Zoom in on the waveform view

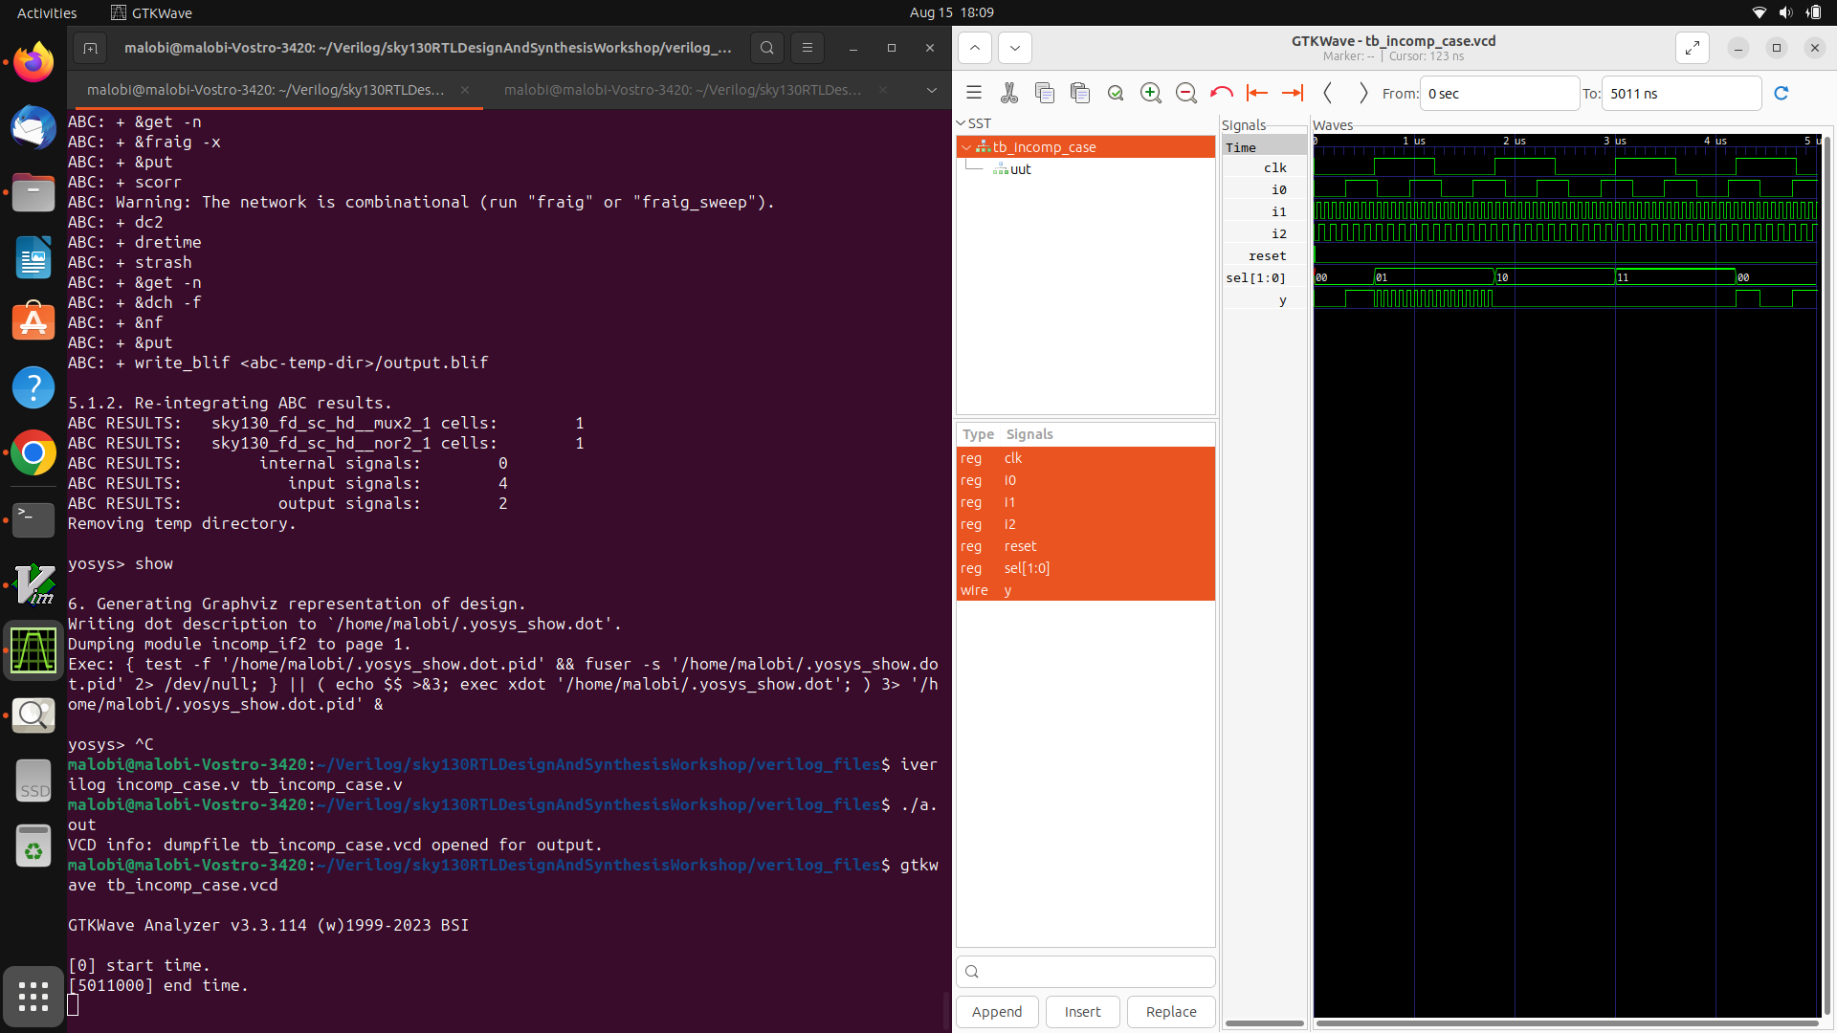pos(1151,93)
